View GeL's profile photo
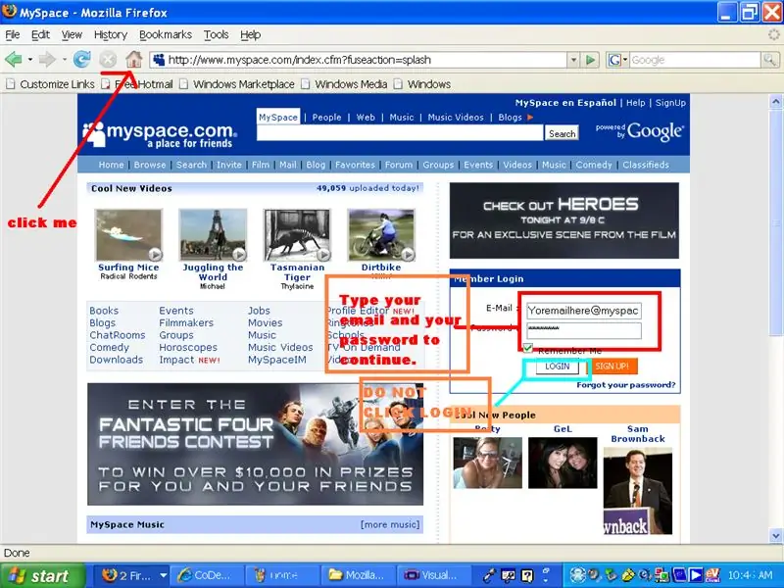 tap(563, 463)
